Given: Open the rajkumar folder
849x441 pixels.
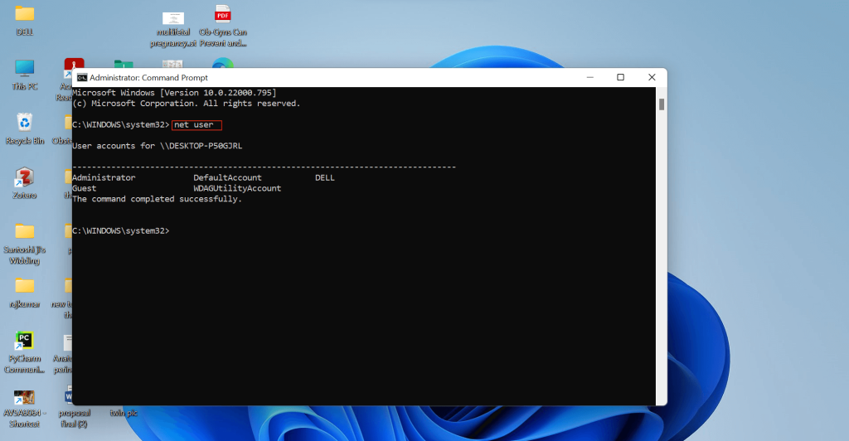Looking at the screenshot, I should [24, 292].
